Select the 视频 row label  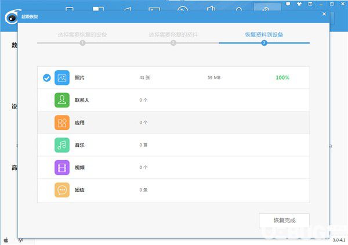(79, 167)
